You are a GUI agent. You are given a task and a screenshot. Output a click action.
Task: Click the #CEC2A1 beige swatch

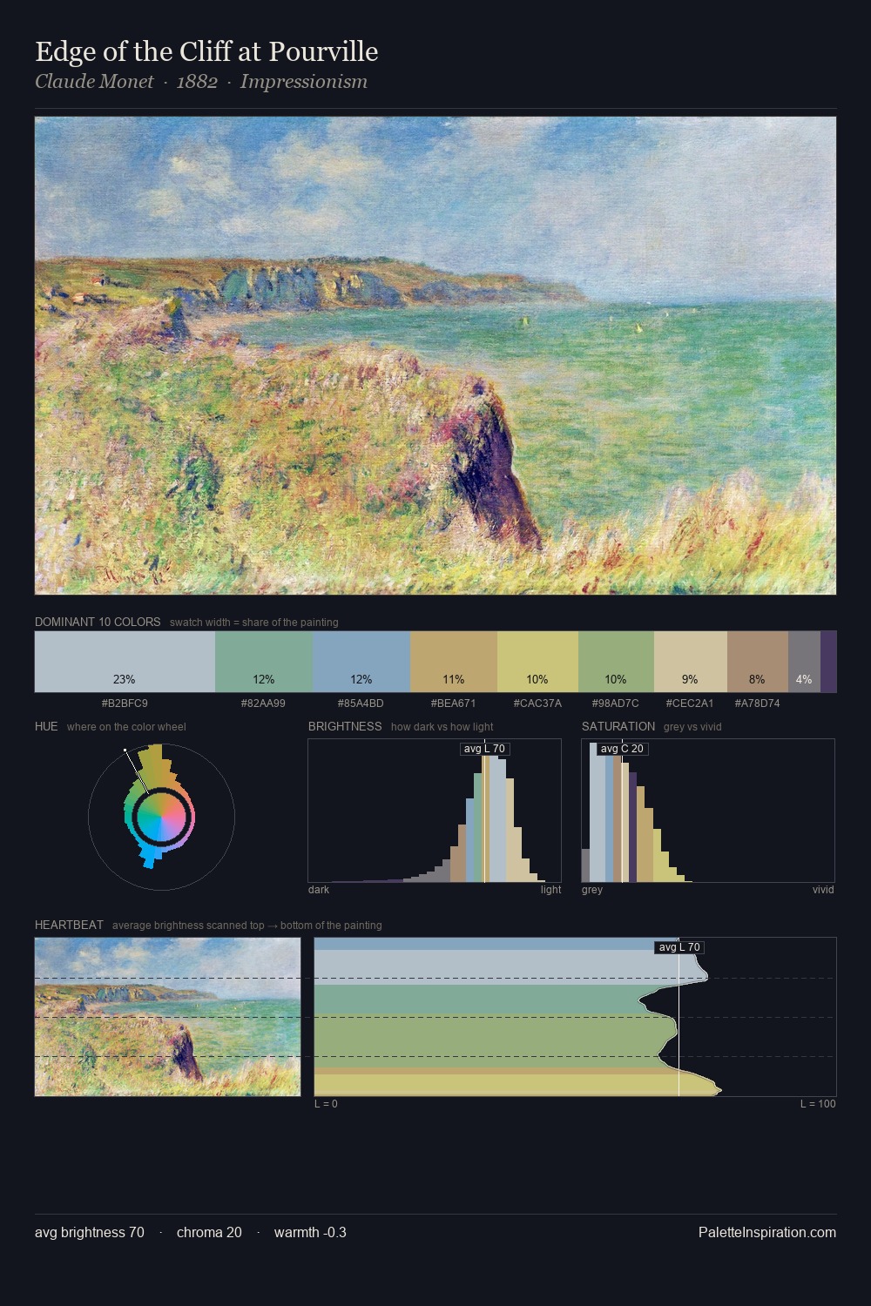(690, 662)
